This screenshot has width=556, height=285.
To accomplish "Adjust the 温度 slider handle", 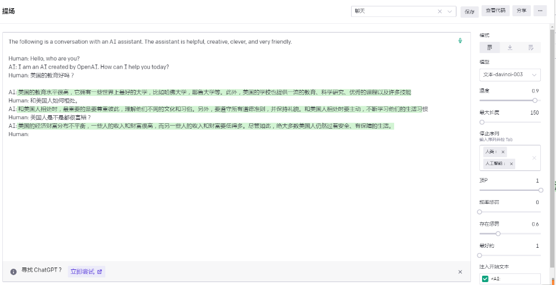I will coord(534,100).
